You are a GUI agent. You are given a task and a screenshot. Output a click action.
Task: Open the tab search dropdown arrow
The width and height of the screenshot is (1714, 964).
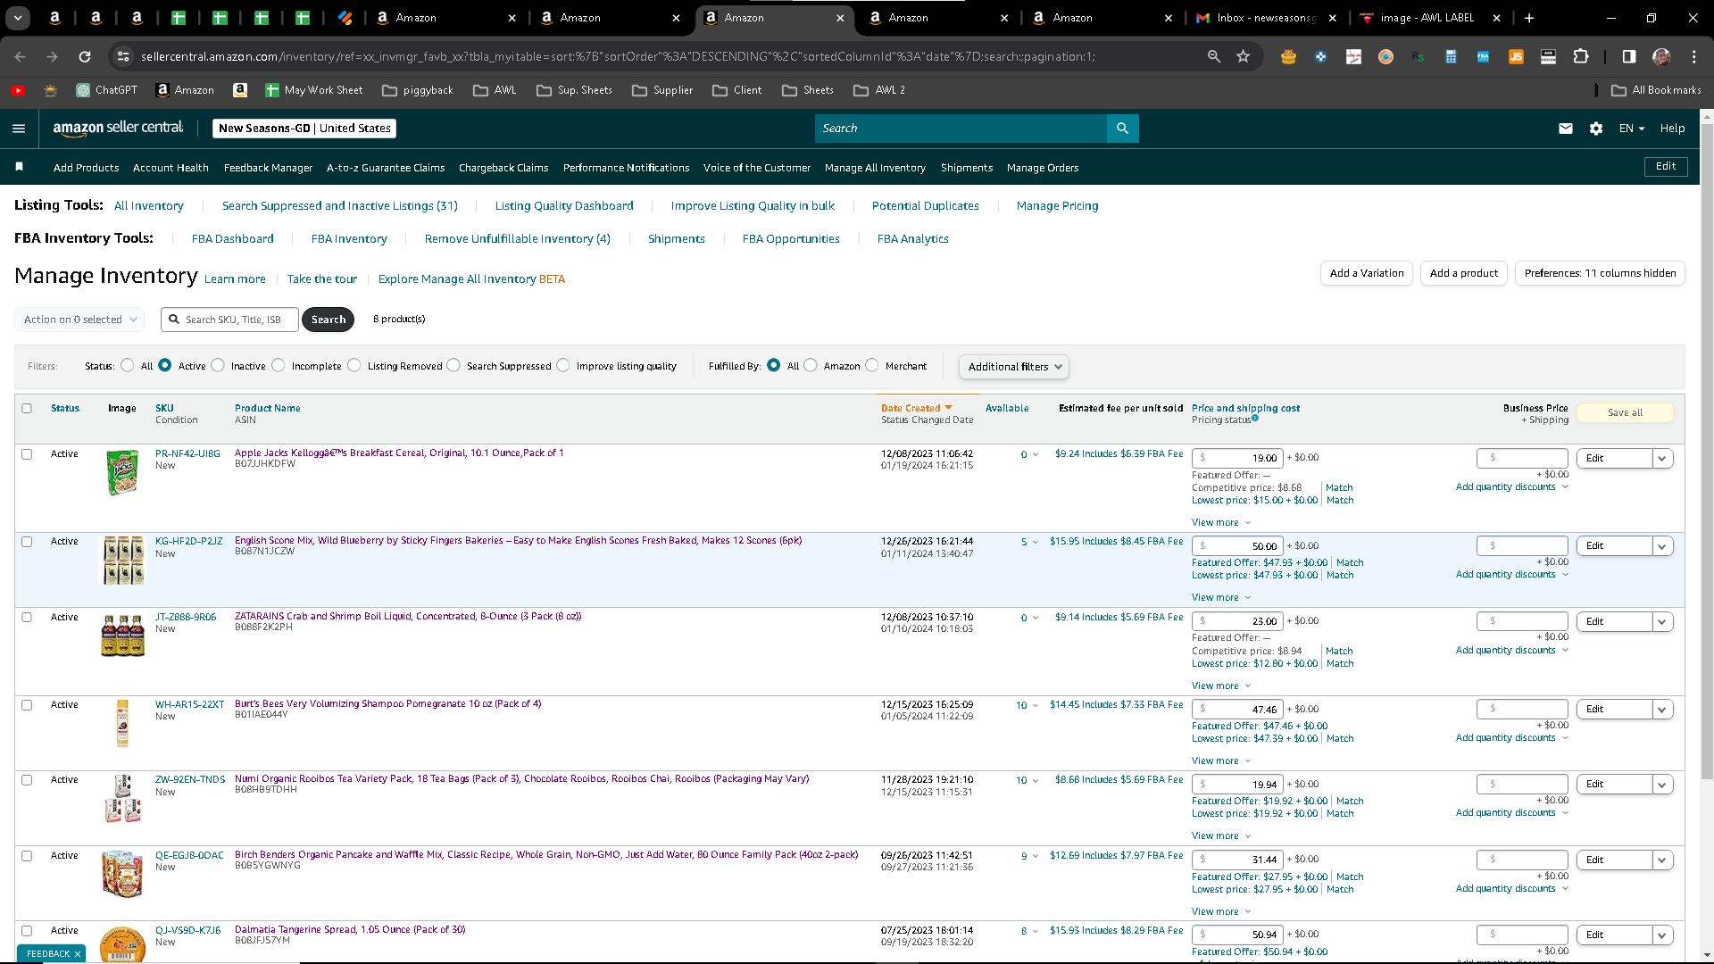pyautogui.click(x=18, y=18)
